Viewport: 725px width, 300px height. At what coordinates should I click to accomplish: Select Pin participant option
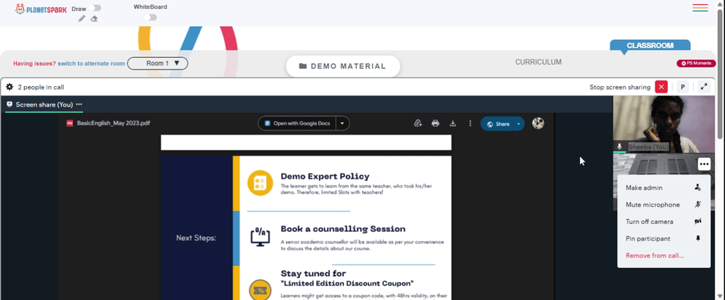(x=663, y=238)
